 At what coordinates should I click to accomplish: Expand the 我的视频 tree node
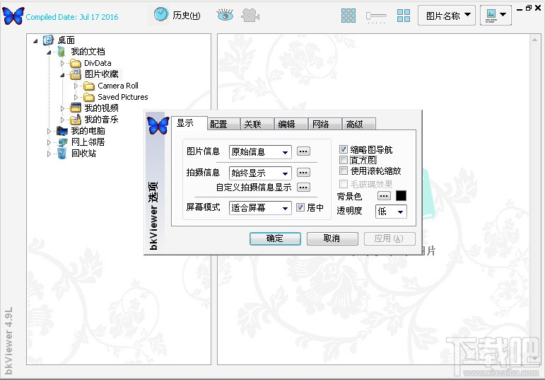coord(62,108)
